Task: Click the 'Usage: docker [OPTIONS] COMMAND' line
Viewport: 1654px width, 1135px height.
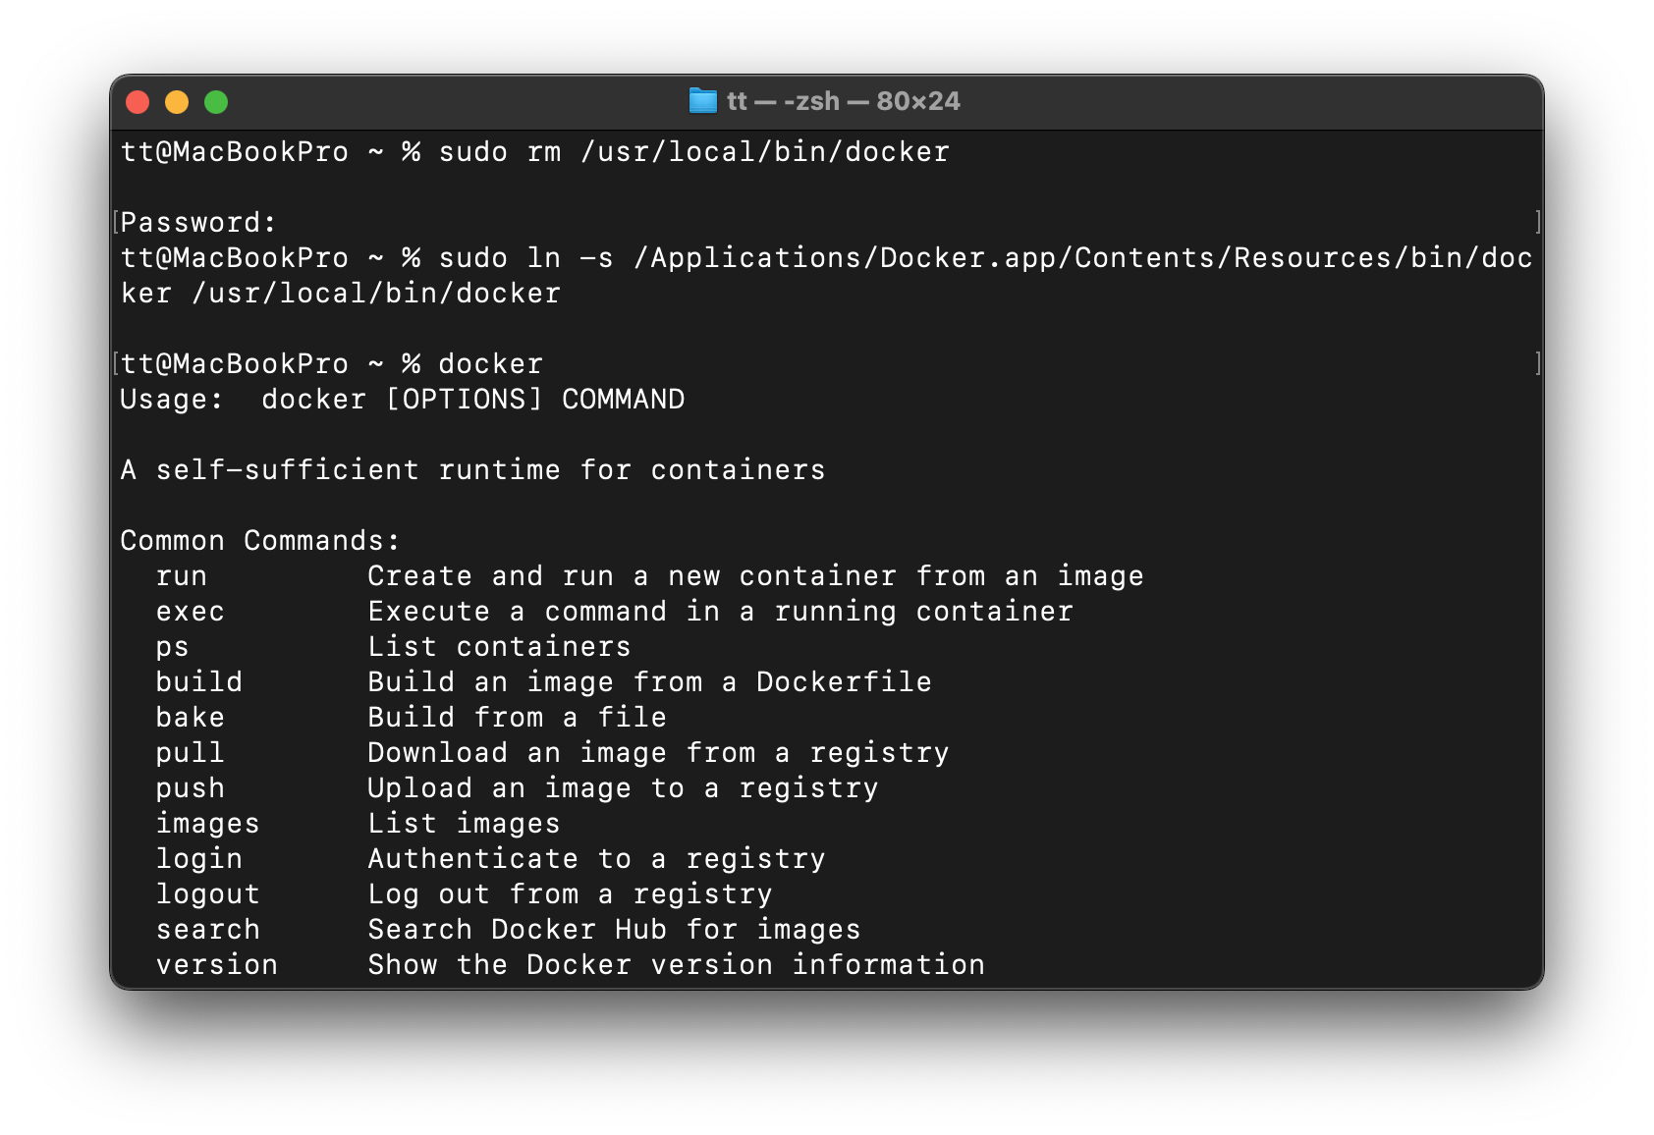Action: (403, 400)
